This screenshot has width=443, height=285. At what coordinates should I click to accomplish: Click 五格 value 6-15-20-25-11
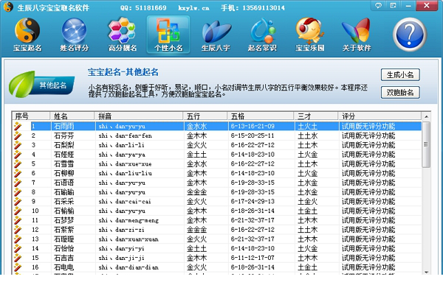click(253, 136)
